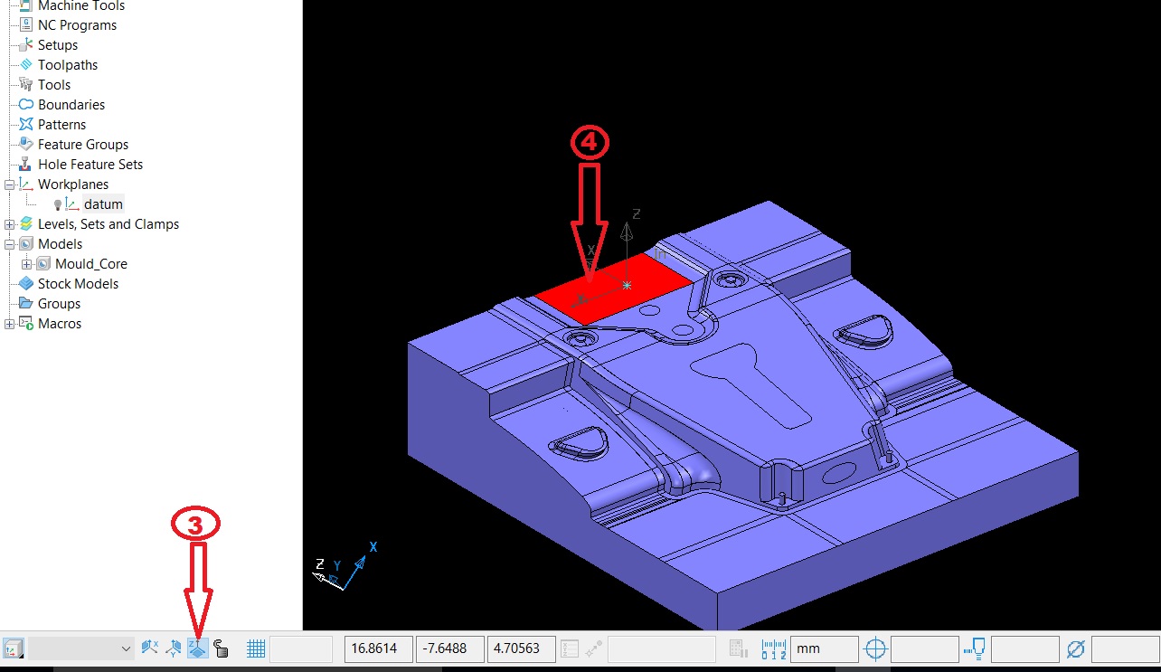Click the tool holder icon in status bar
The height and width of the screenshot is (672, 1161).
click(974, 648)
